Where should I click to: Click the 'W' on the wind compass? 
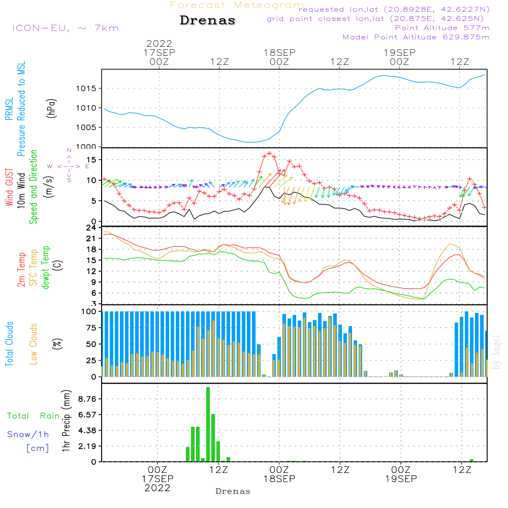[x=50, y=167]
